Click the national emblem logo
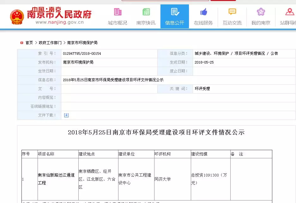Viewport: 296px width, 203px height. [17, 17]
